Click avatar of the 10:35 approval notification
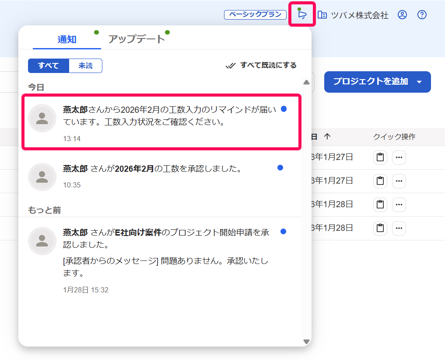Image resolution: width=445 pixels, height=361 pixels. [x=42, y=177]
